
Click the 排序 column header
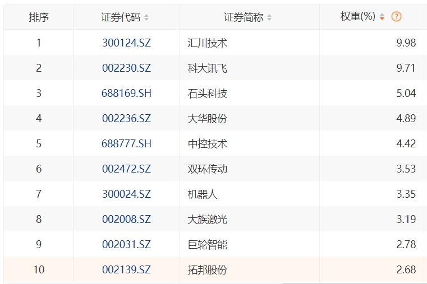tap(39, 17)
